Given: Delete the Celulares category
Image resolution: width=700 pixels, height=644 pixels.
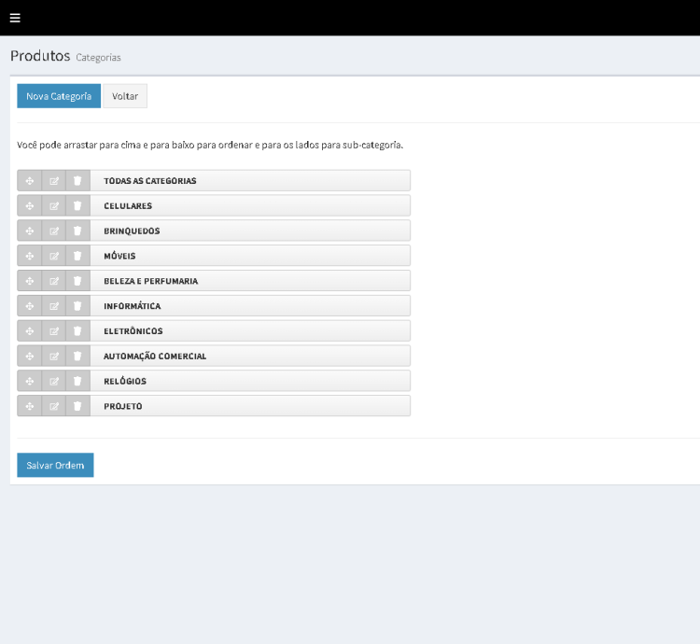Looking at the screenshot, I should 77,205.
